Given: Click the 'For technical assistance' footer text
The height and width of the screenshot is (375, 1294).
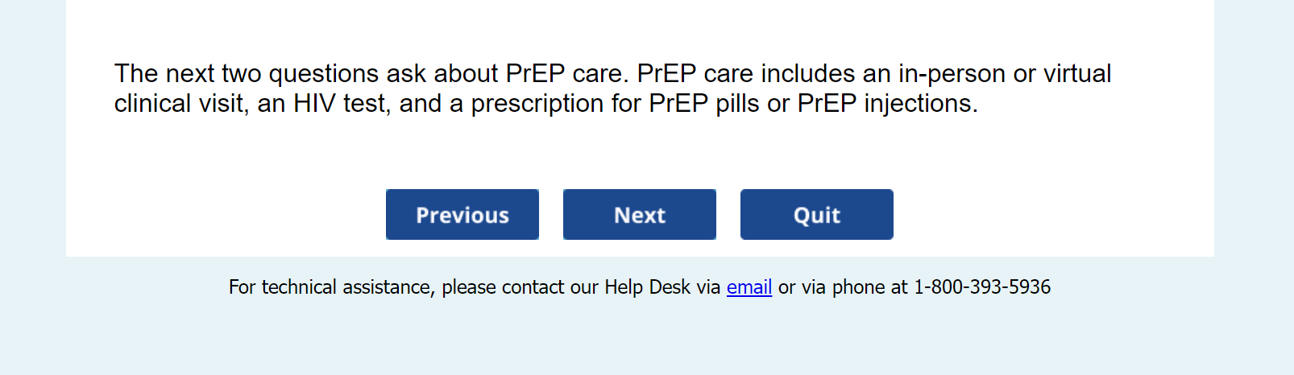Looking at the screenshot, I should click(474, 287).
